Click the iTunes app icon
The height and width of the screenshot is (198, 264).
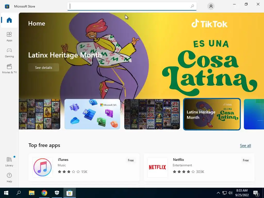(x=43, y=167)
